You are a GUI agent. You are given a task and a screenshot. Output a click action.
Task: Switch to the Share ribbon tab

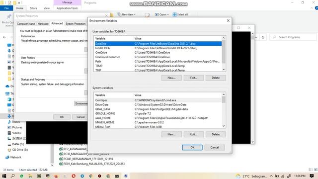click(33, 8)
